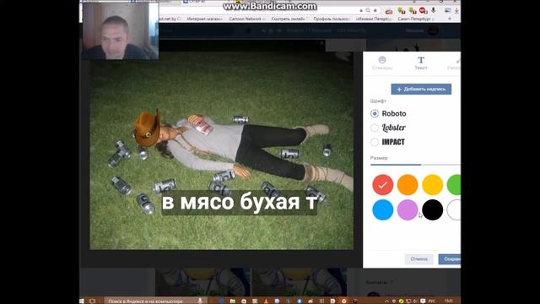Select the Impact font radio button
Viewport: 540px width, 304px height.
coord(375,142)
